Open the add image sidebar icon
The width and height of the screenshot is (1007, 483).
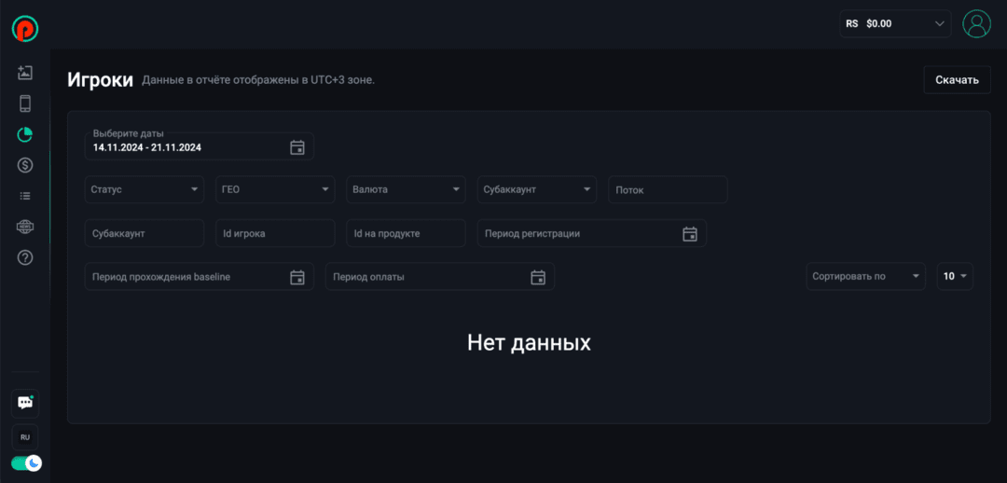[x=25, y=73]
